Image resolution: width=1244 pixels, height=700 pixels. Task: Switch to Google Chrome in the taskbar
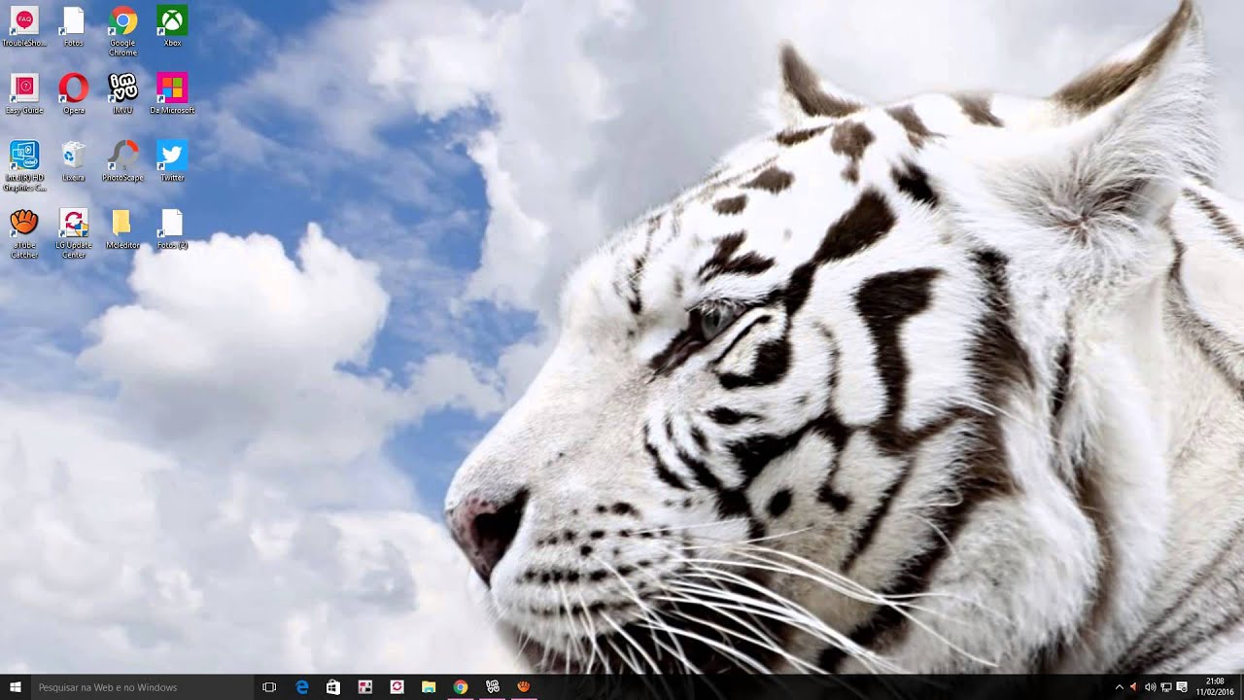coord(461,687)
